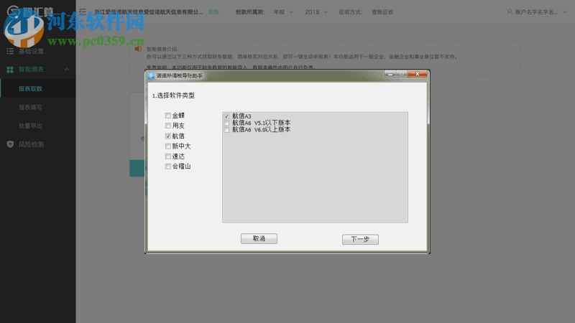Click the 查账征收 collection method text
This screenshot has width=575, height=323.
click(382, 12)
